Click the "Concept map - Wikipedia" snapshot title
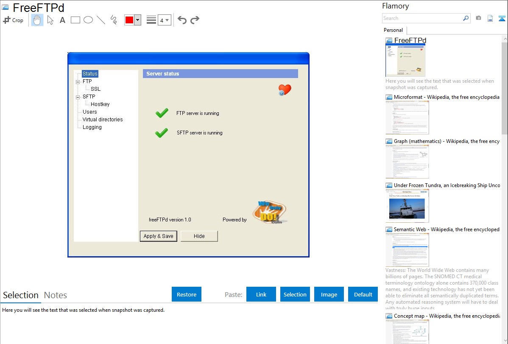 (447, 316)
